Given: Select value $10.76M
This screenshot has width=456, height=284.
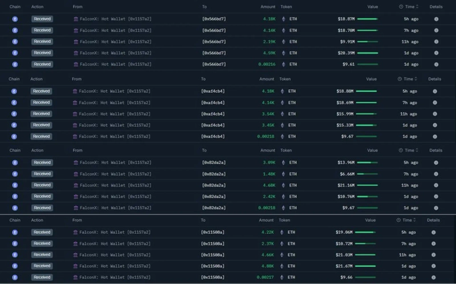Looking at the screenshot, I should click(x=346, y=196).
